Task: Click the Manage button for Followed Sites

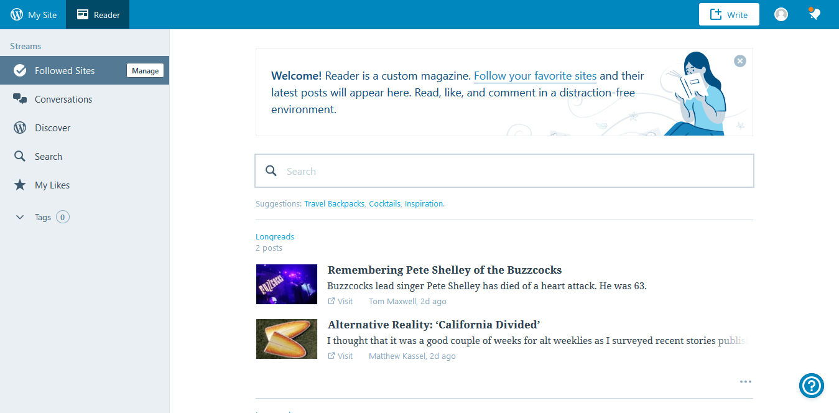Action: pyautogui.click(x=145, y=71)
